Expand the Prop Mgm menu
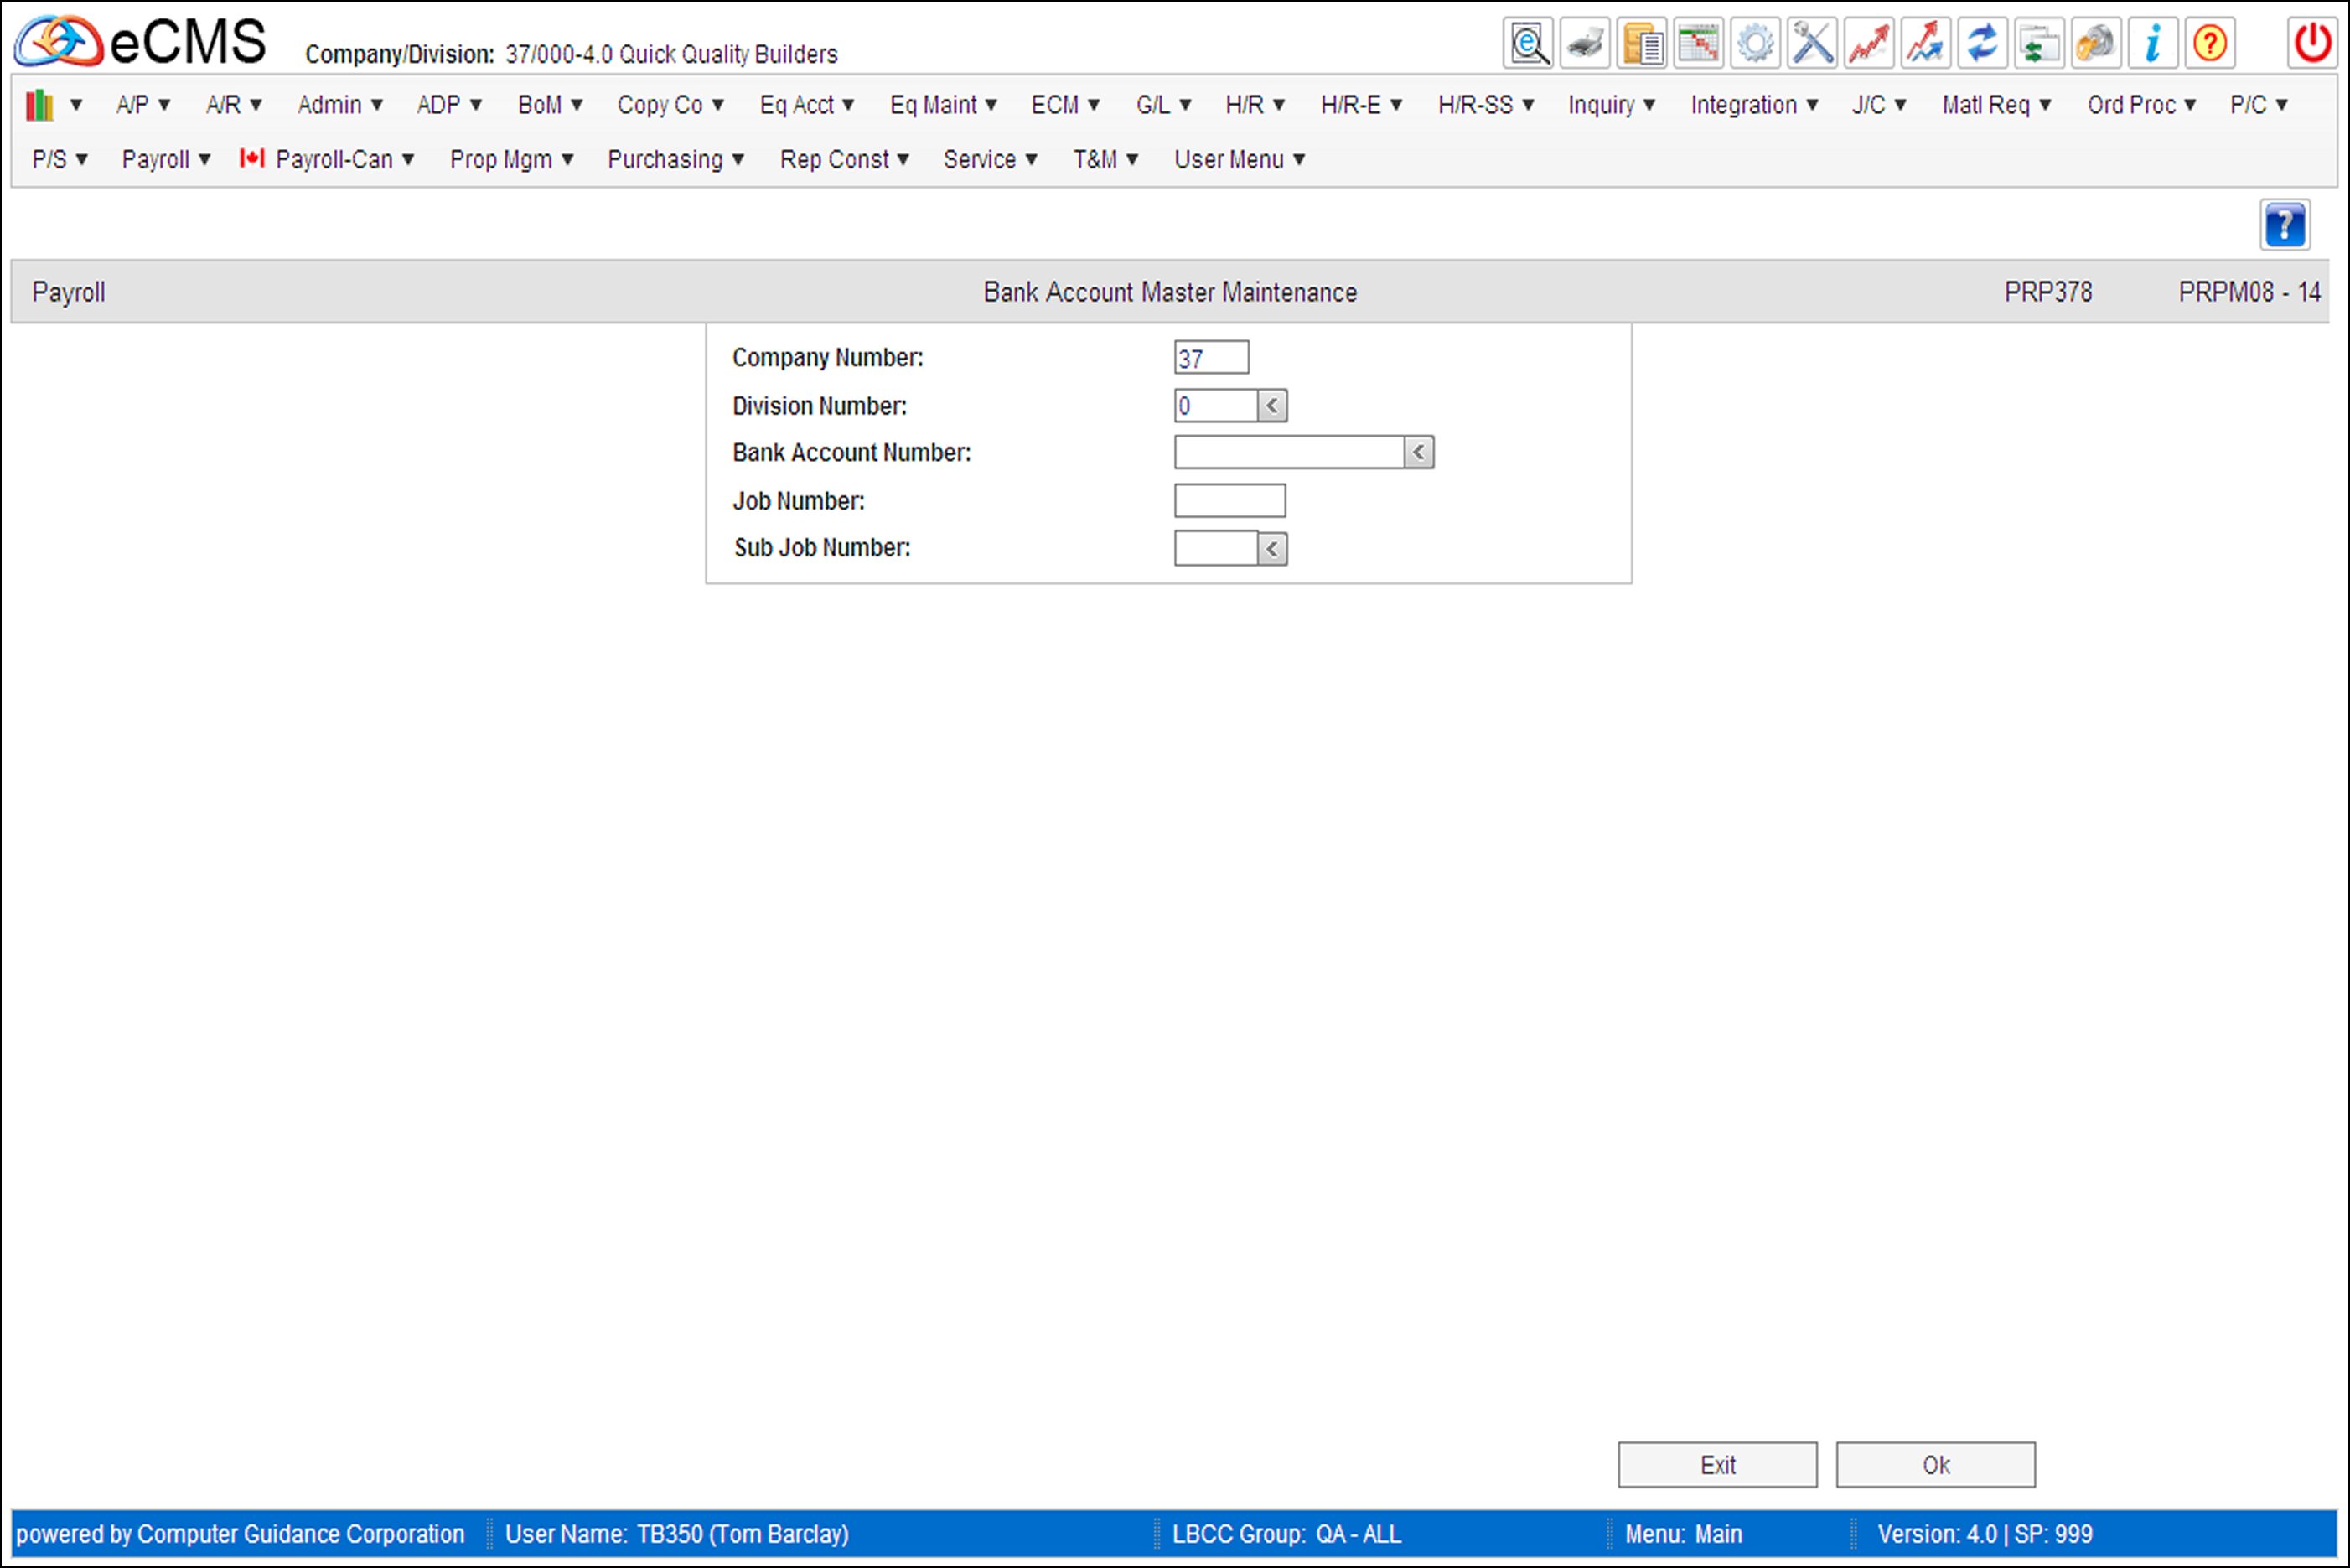2350x1568 pixels. click(511, 159)
